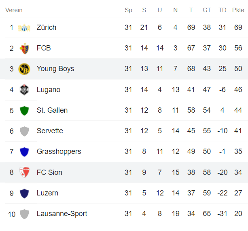The image size is (248, 231).
Task: Click the green St. Gallen shield icon
Action: (x=24, y=111)
